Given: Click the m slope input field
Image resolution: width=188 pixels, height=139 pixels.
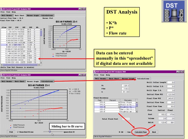Looking at the screenshot, I should click(x=125, y=92).
